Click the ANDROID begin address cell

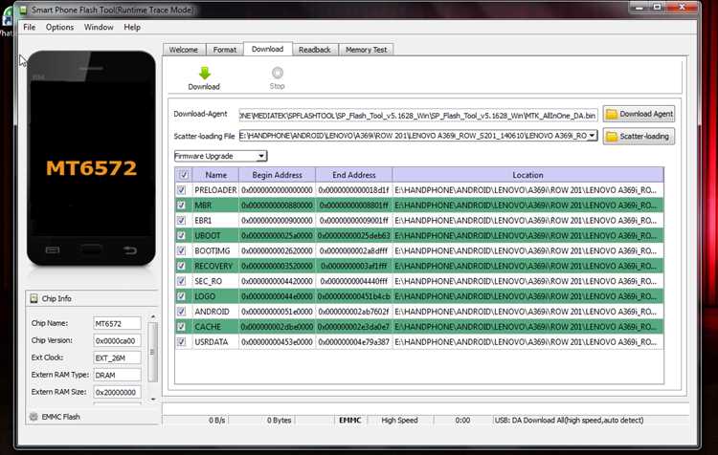[x=277, y=312]
